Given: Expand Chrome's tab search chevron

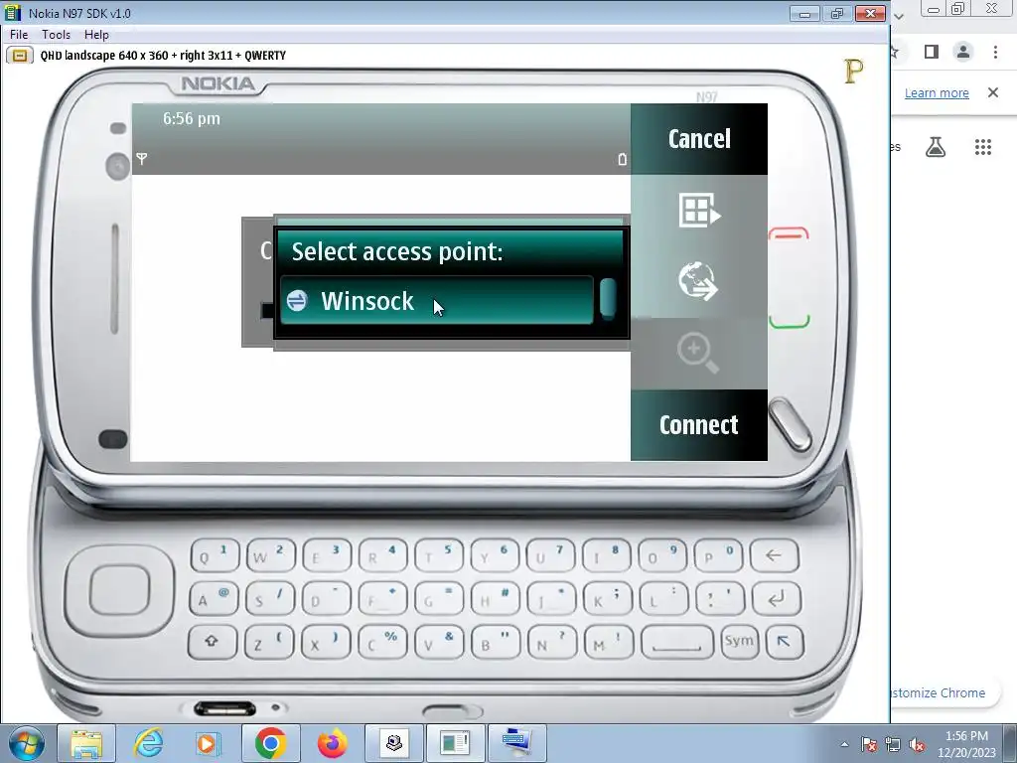Looking at the screenshot, I should click(x=898, y=16).
